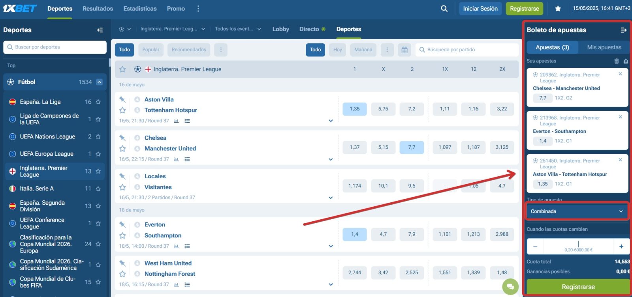Favorite the Locales - Visitantes event
Viewport: 632px width, 297px height.
[122, 187]
